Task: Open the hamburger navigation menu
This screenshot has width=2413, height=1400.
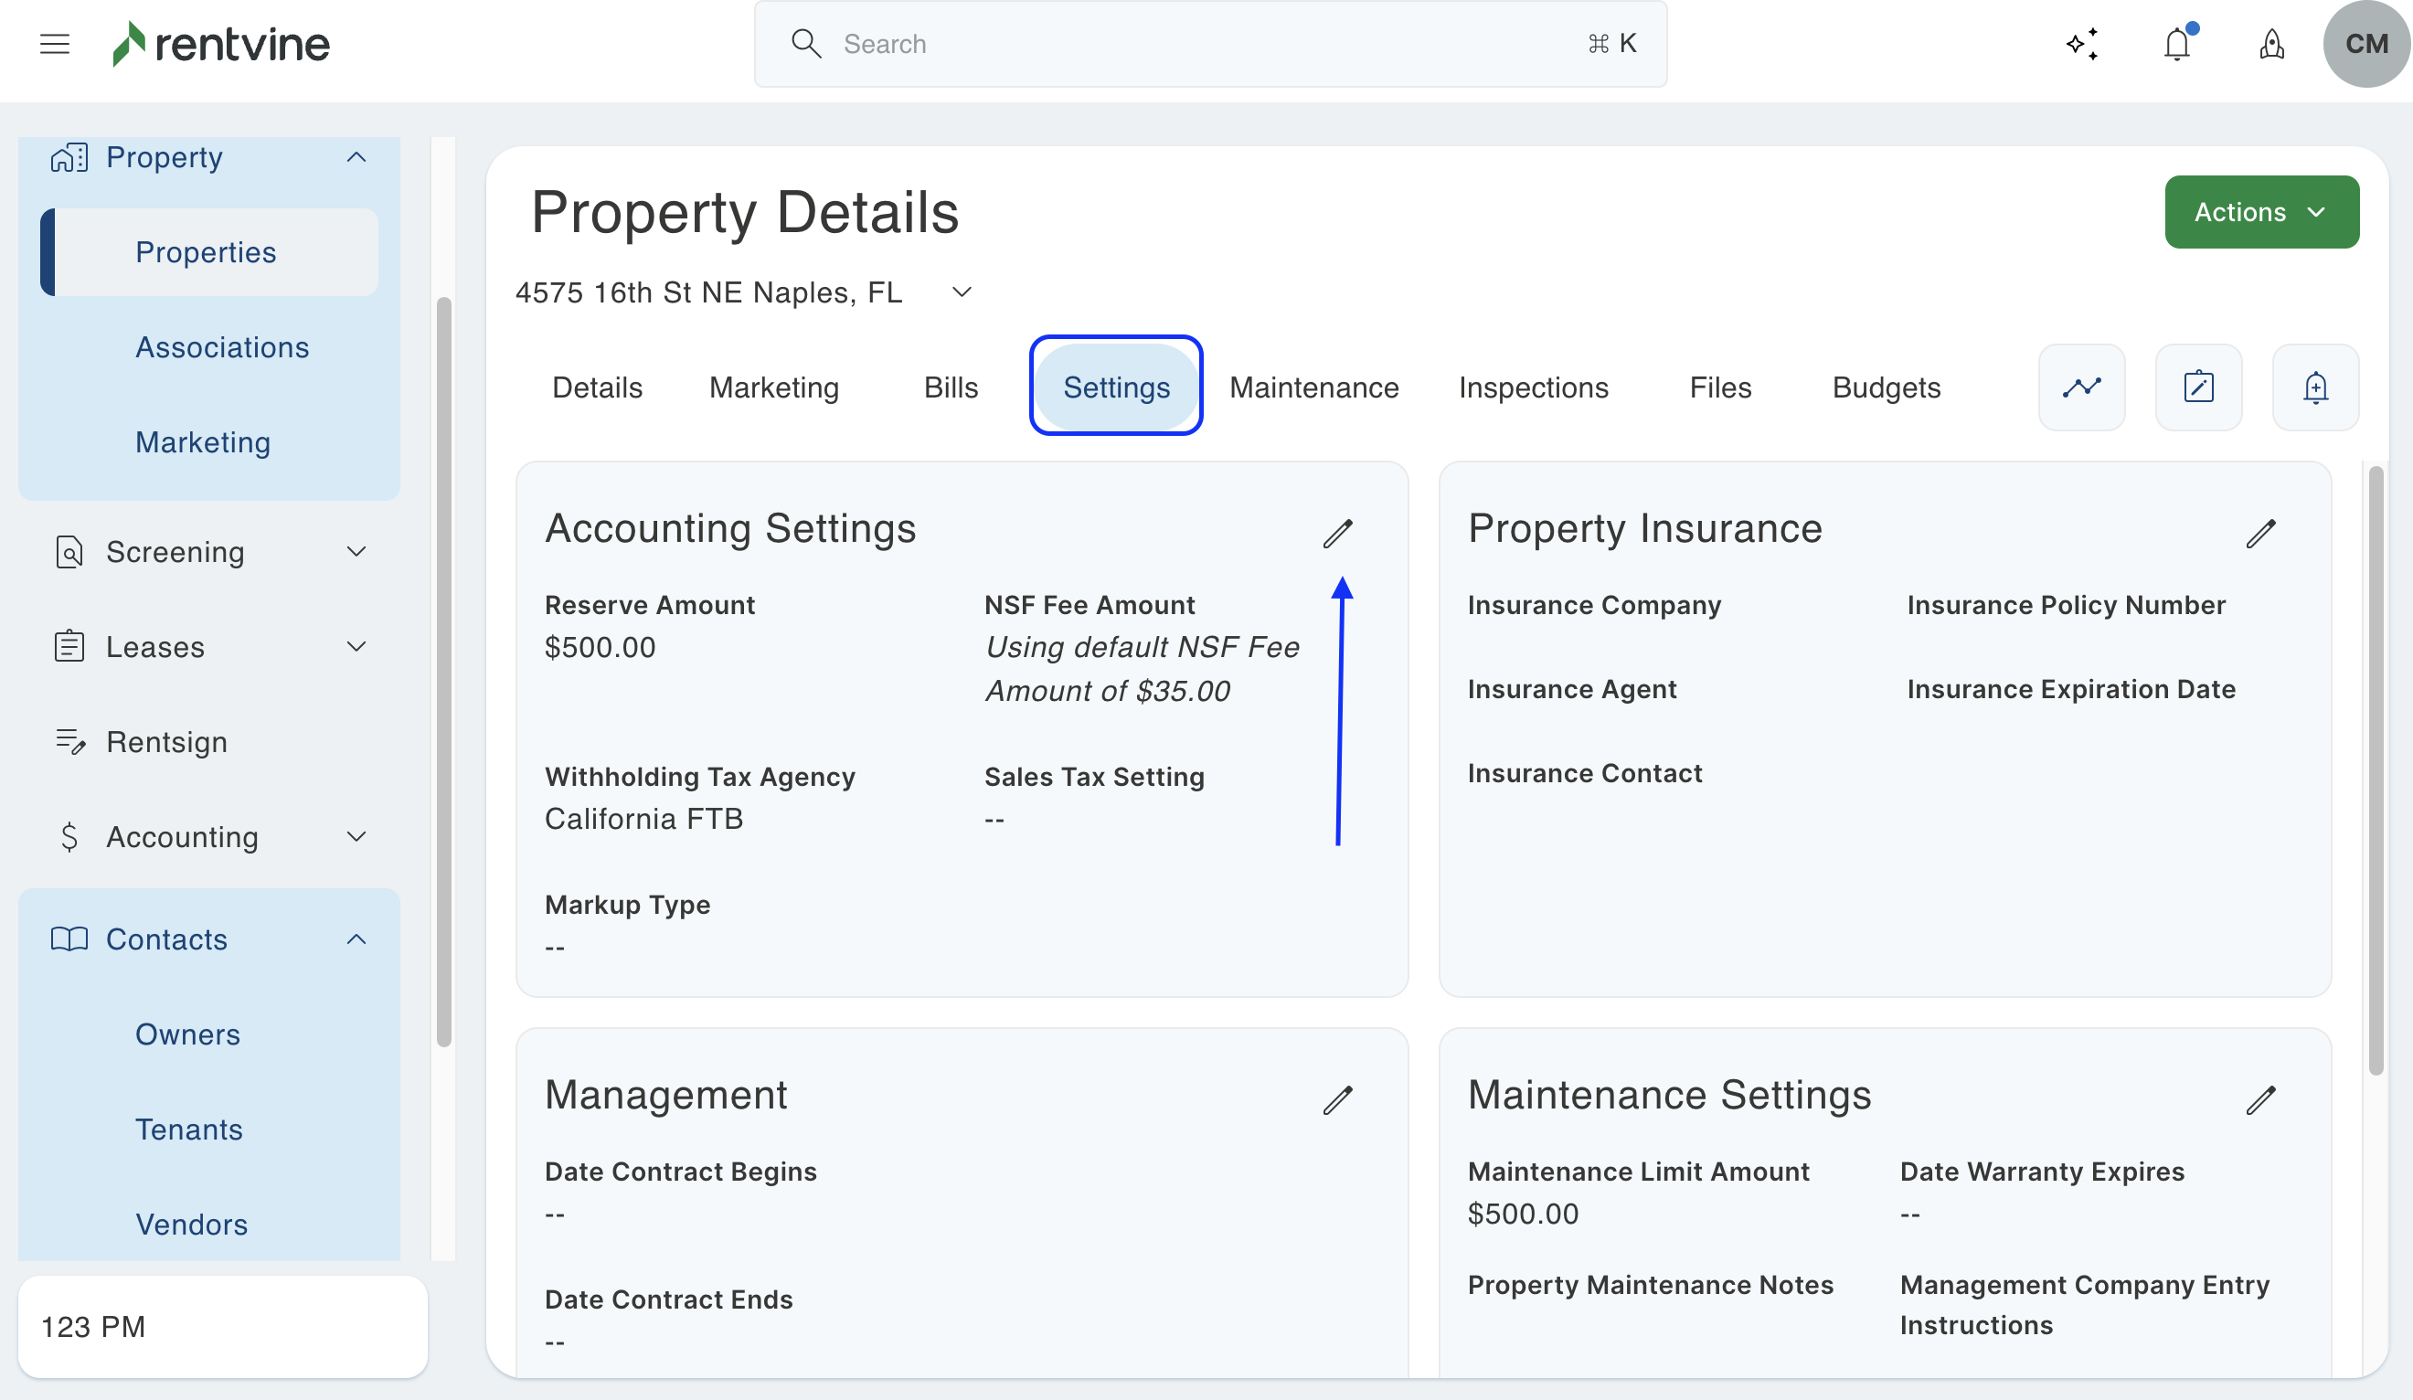Action: [x=55, y=44]
